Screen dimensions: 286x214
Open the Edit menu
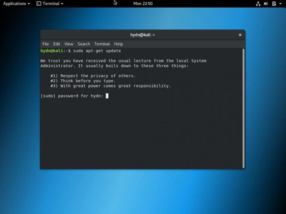click(x=57, y=44)
